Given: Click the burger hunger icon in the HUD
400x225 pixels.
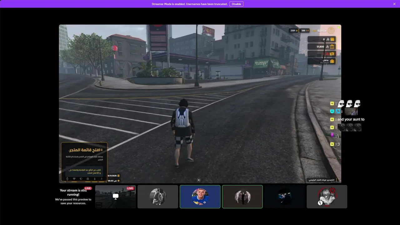Looking at the screenshot, I should pyautogui.click(x=88, y=179).
